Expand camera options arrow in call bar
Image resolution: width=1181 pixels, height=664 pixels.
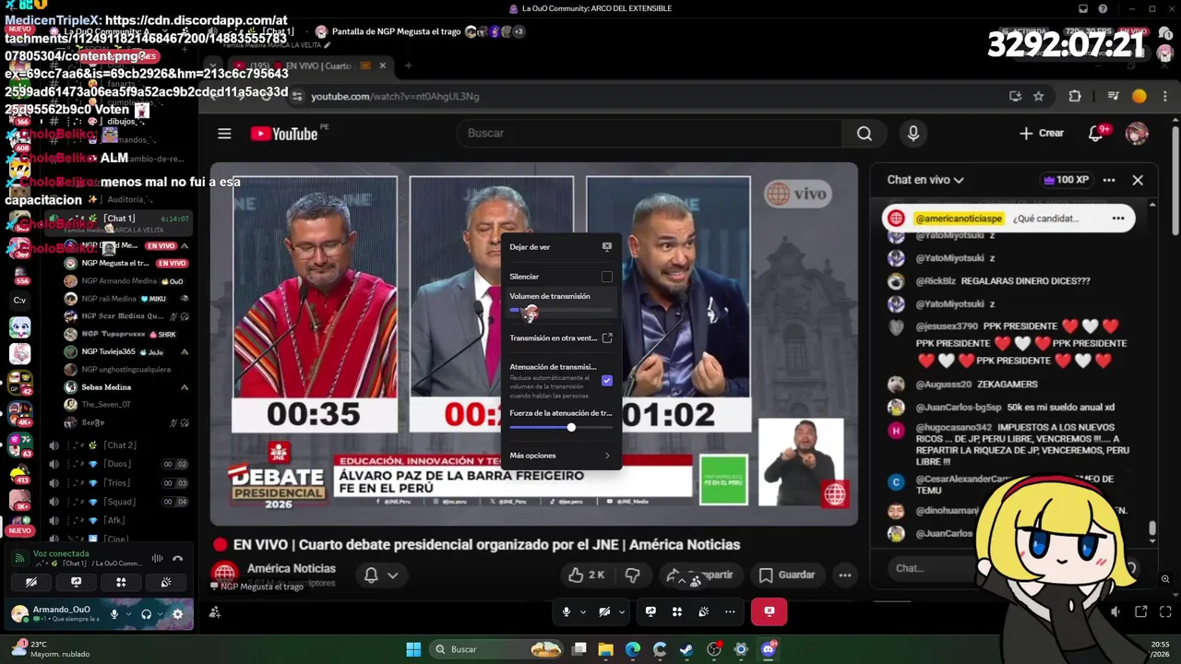coord(621,611)
